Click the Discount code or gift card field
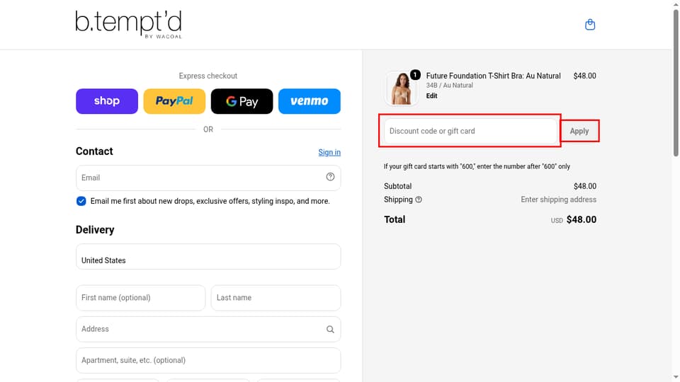This screenshot has height=382, width=680. [x=470, y=131]
